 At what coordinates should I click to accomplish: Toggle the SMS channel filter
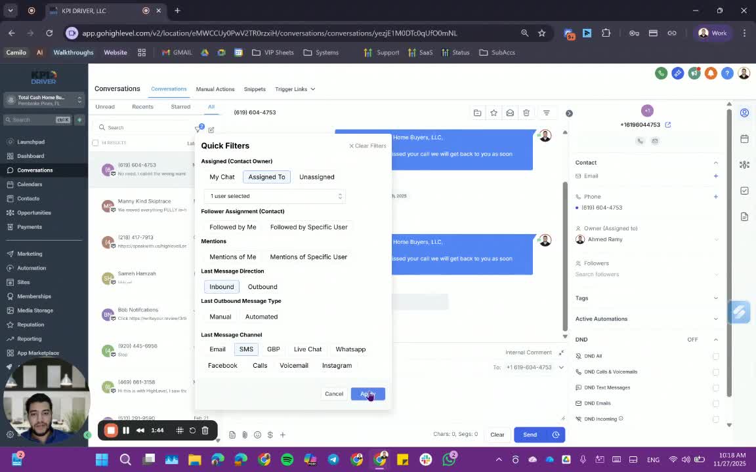pyautogui.click(x=246, y=349)
